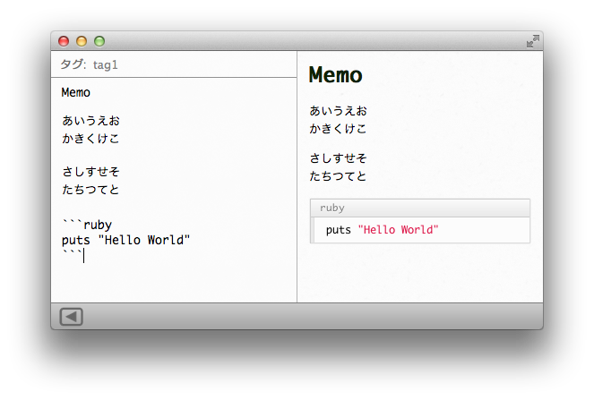594x400 pixels.
Task: Click the closing backticks line in editor
Action: tap(72, 254)
